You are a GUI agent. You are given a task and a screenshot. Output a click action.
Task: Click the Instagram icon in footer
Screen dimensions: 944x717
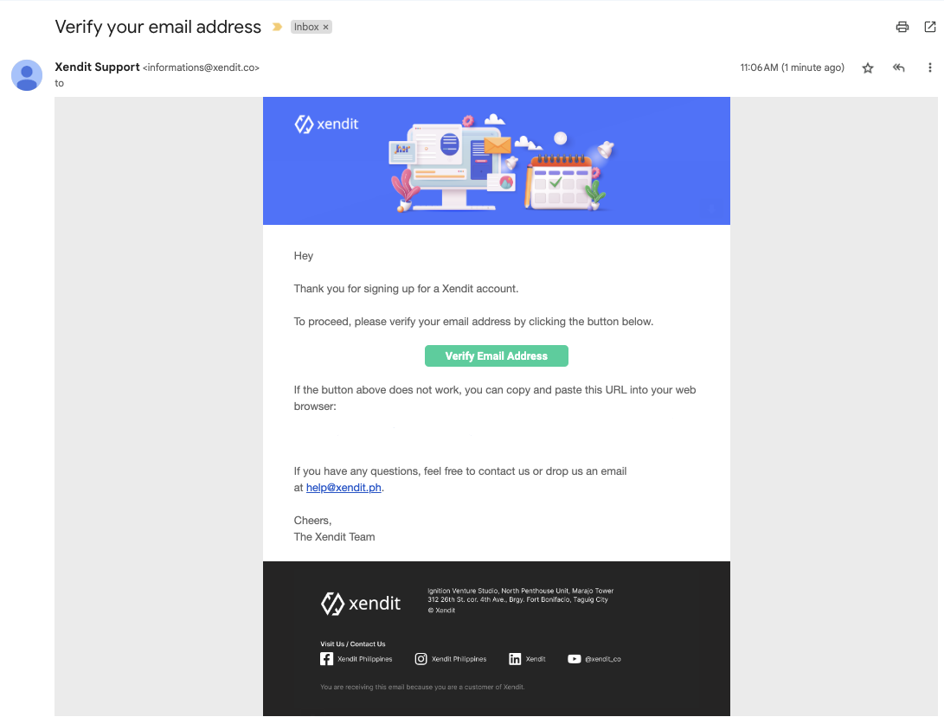pos(421,659)
